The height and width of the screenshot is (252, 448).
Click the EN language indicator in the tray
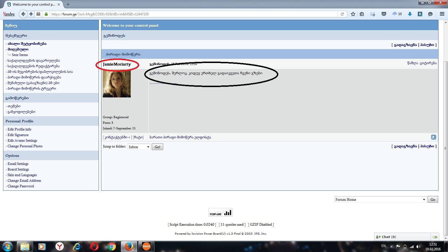coord(383,246)
